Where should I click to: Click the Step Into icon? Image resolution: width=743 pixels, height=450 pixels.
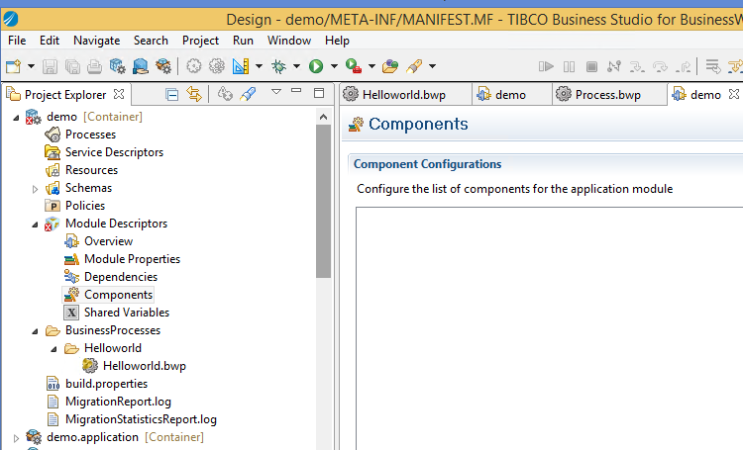pos(637,66)
